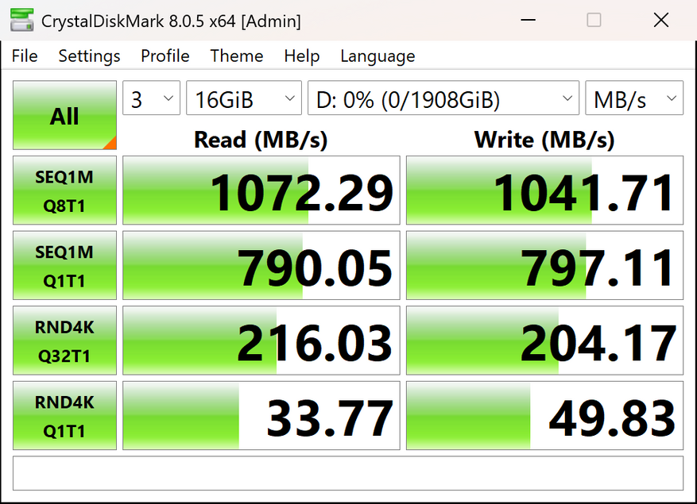Run the SEQ1M Q8T1 test
697x504 pixels.
click(64, 190)
